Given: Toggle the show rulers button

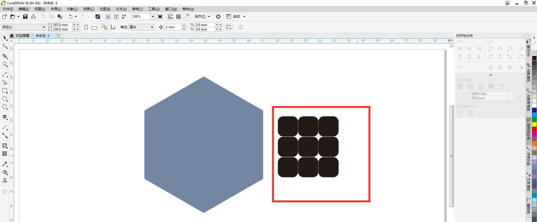Looking at the screenshot, I should 171,16.
